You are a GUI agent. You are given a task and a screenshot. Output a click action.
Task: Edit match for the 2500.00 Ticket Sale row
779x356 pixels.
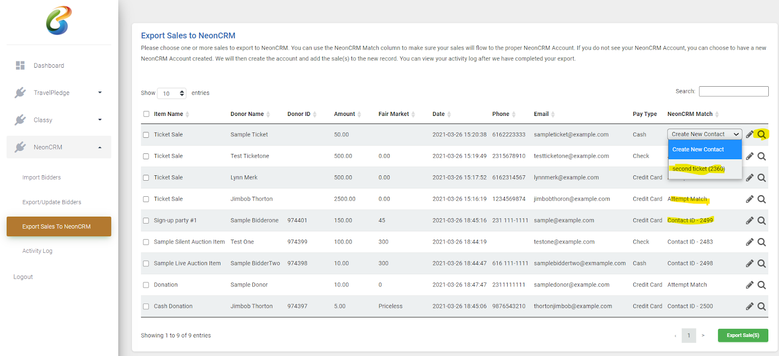pos(750,199)
